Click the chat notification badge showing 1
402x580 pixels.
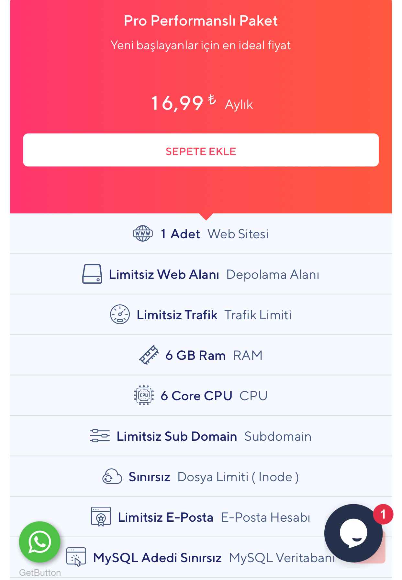pyautogui.click(x=383, y=514)
